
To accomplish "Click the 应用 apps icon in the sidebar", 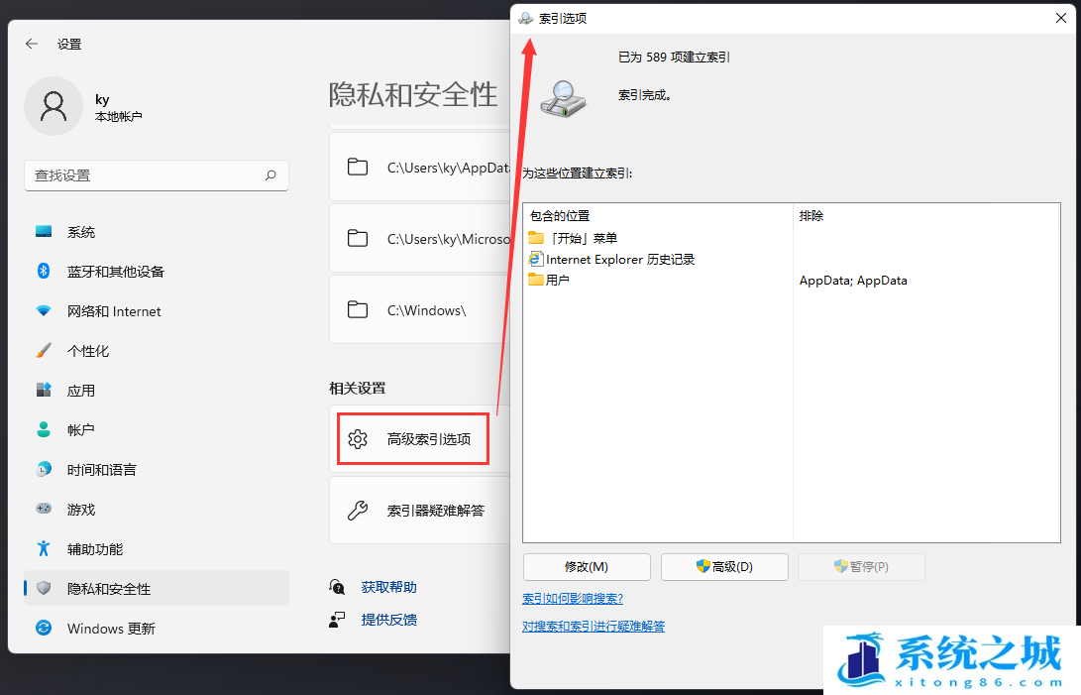I will pyautogui.click(x=44, y=390).
